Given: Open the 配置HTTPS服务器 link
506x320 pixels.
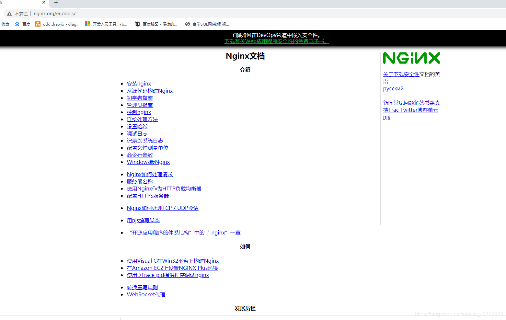Looking at the screenshot, I should coord(148,196).
